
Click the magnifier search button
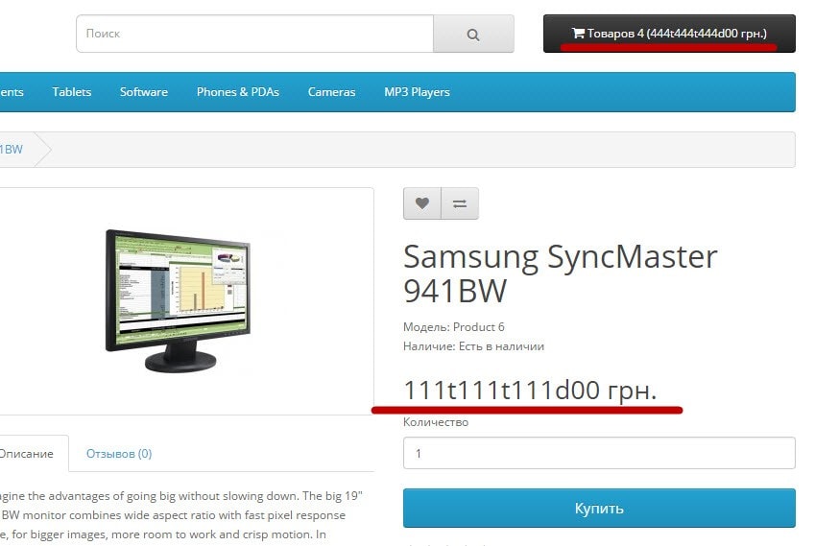[x=473, y=34]
